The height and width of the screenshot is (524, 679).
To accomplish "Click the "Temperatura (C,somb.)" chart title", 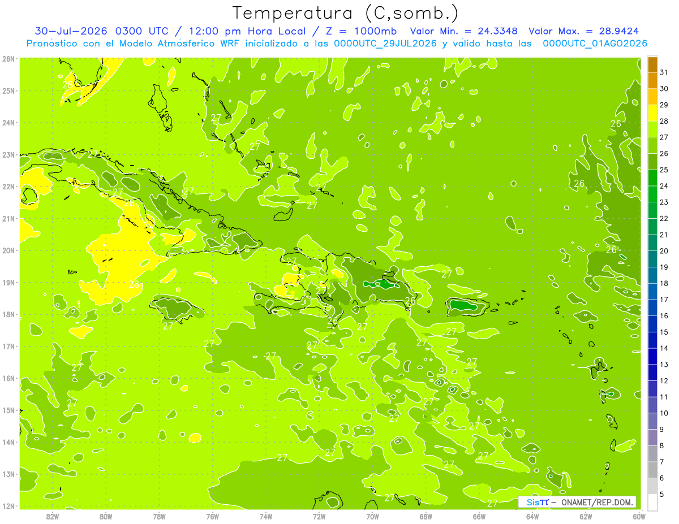I will click(346, 13).
